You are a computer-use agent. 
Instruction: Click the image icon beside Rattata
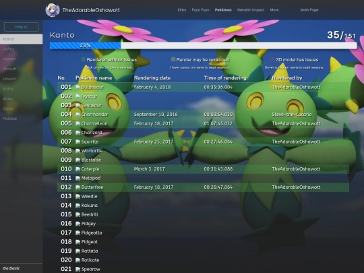(78, 251)
